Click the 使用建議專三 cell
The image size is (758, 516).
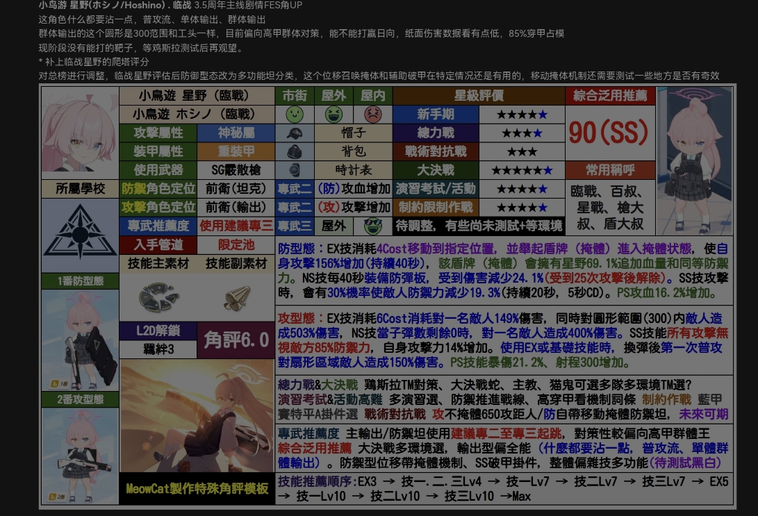click(236, 226)
